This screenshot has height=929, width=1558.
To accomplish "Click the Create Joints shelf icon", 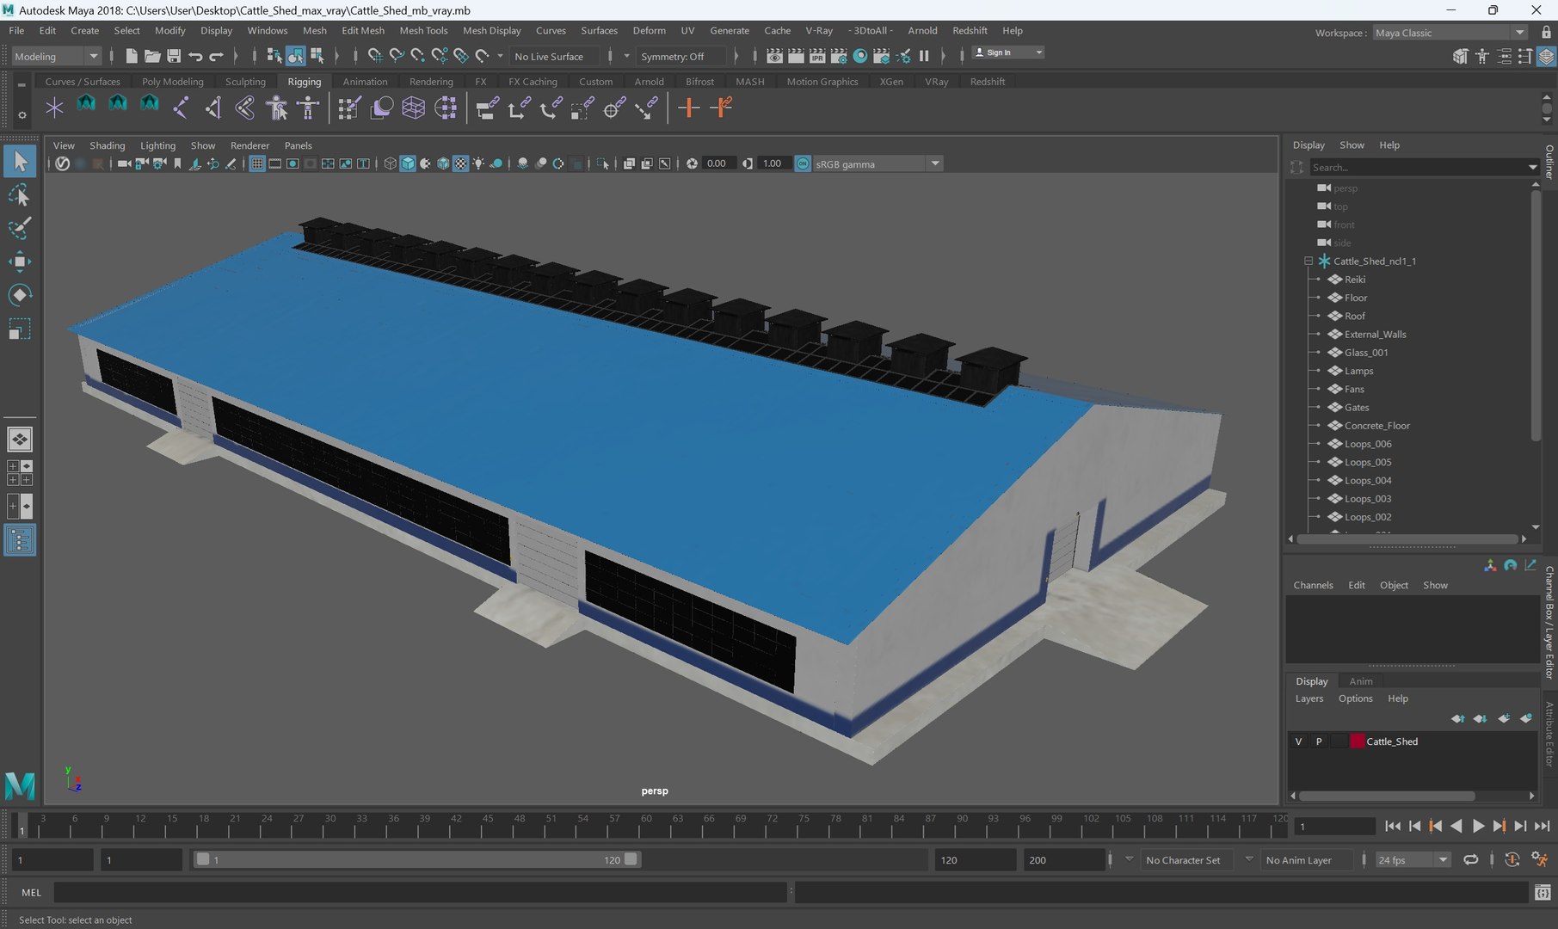I will point(181,108).
